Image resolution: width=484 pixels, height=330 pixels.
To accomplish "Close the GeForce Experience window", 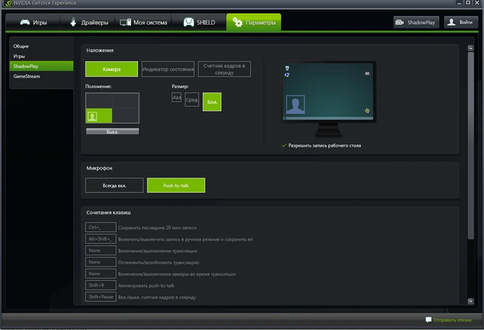I will (x=477, y=3).
